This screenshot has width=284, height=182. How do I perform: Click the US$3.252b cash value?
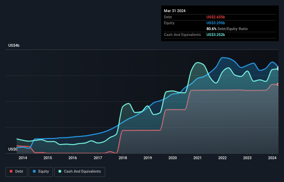pyautogui.click(x=216, y=35)
